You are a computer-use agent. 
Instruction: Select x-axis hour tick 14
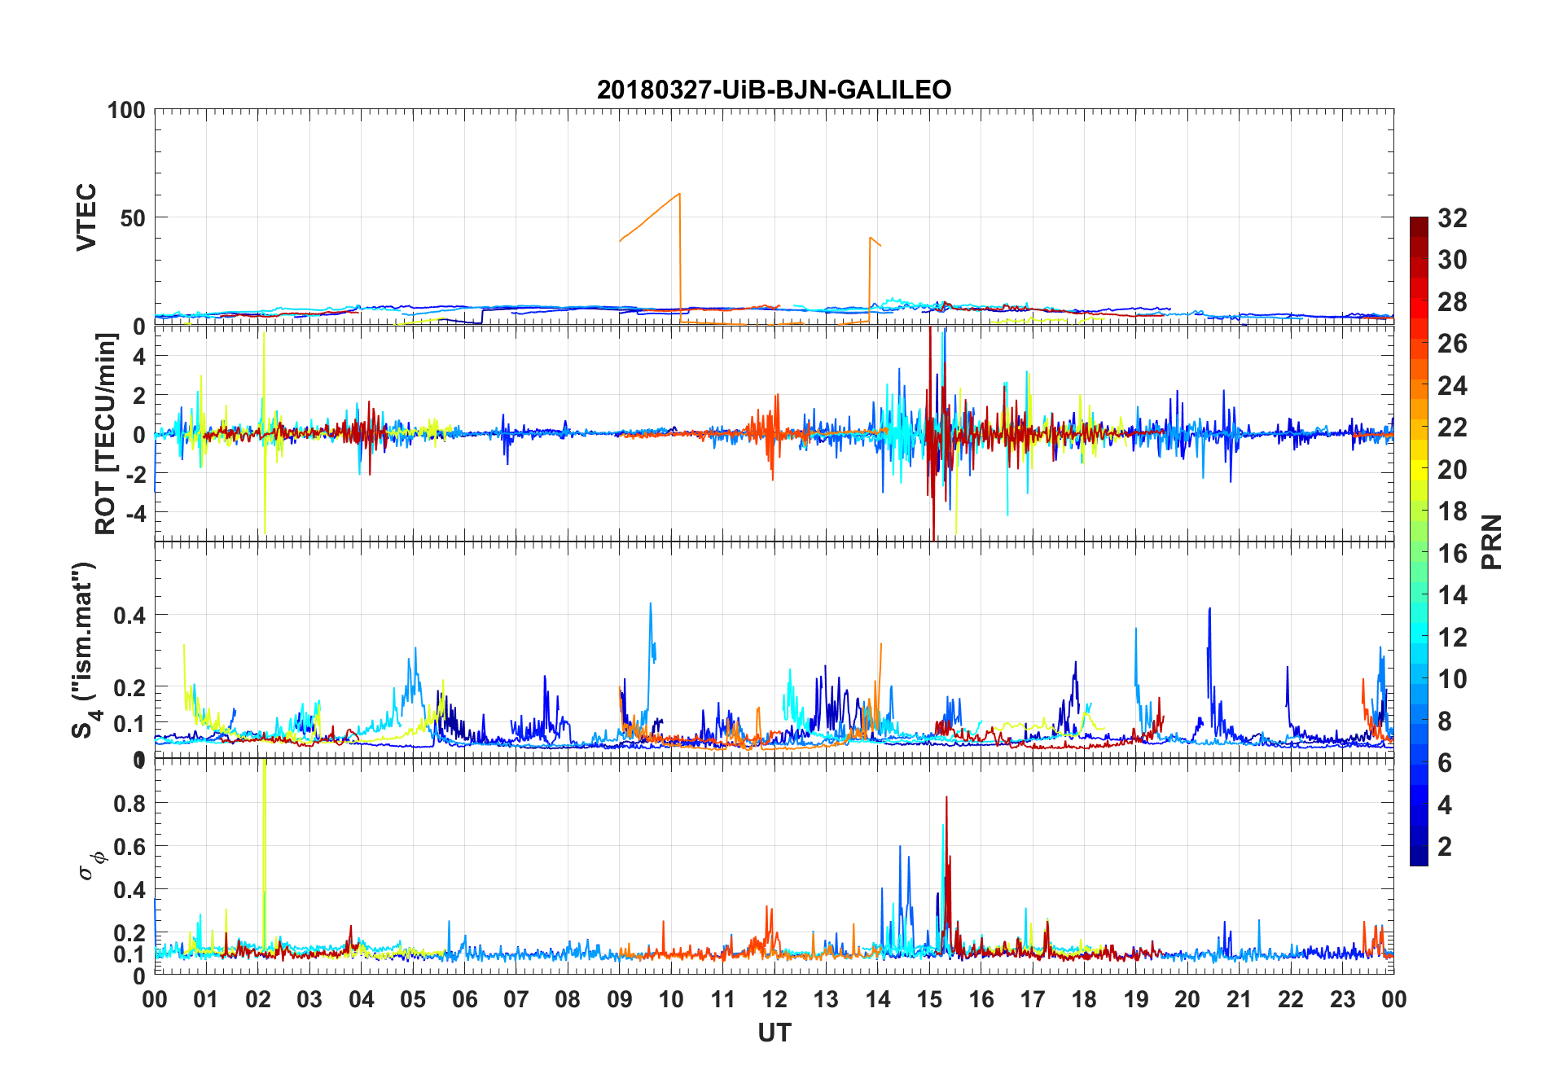[x=878, y=999]
